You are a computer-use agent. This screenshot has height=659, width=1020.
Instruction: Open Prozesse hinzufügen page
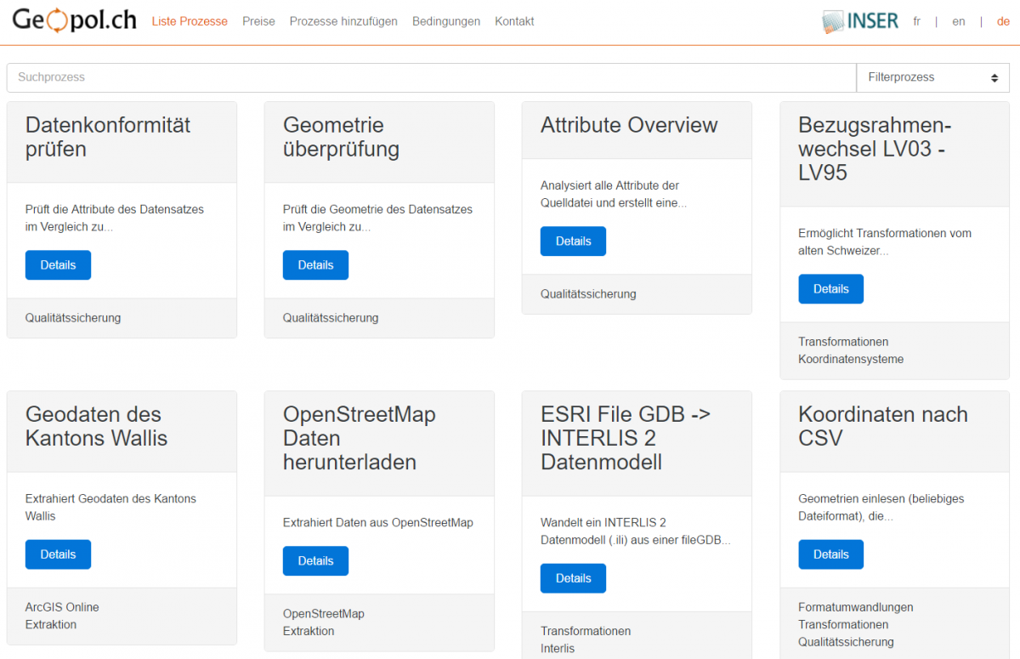click(343, 21)
